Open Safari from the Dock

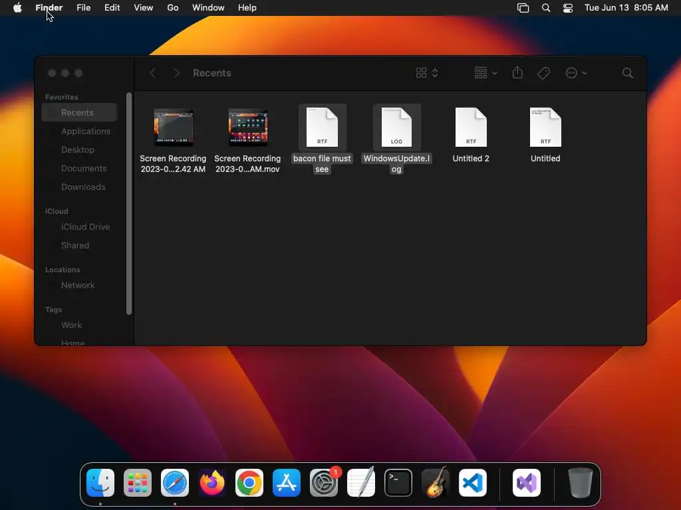pos(175,483)
